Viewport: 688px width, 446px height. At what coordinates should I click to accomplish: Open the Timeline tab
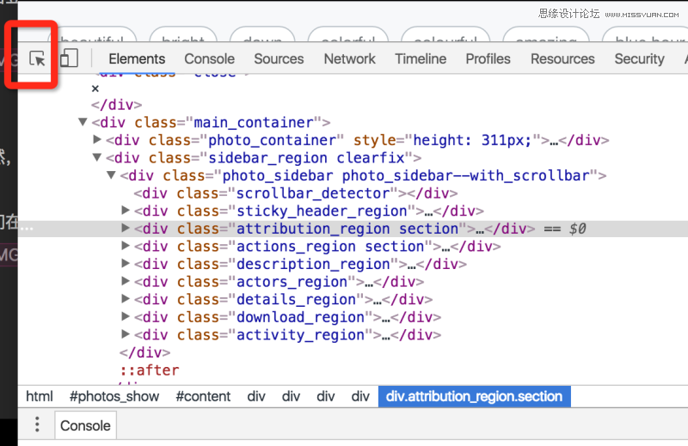[x=421, y=58]
